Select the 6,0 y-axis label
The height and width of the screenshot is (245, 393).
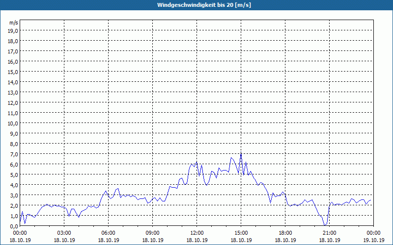(x=15, y=165)
